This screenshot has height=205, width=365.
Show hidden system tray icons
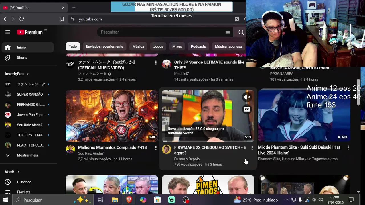[x=287, y=200]
